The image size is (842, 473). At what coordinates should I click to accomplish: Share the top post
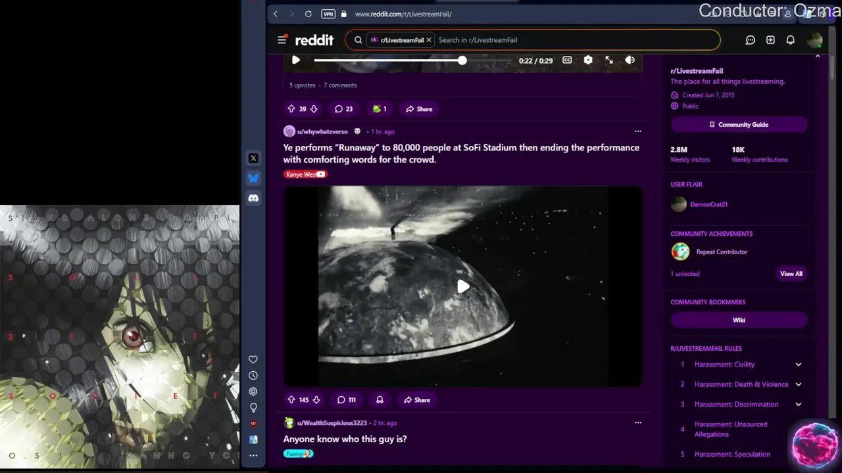point(419,109)
